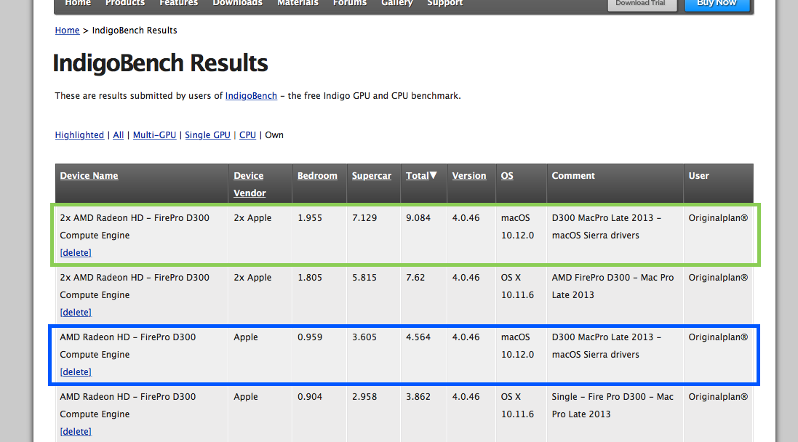This screenshot has width=798, height=442.
Task: Delete the 9.084 total result row
Action: point(76,253)
